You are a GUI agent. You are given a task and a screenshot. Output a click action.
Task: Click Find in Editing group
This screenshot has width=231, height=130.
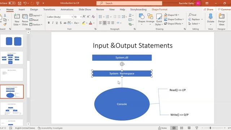pos(192,15)
